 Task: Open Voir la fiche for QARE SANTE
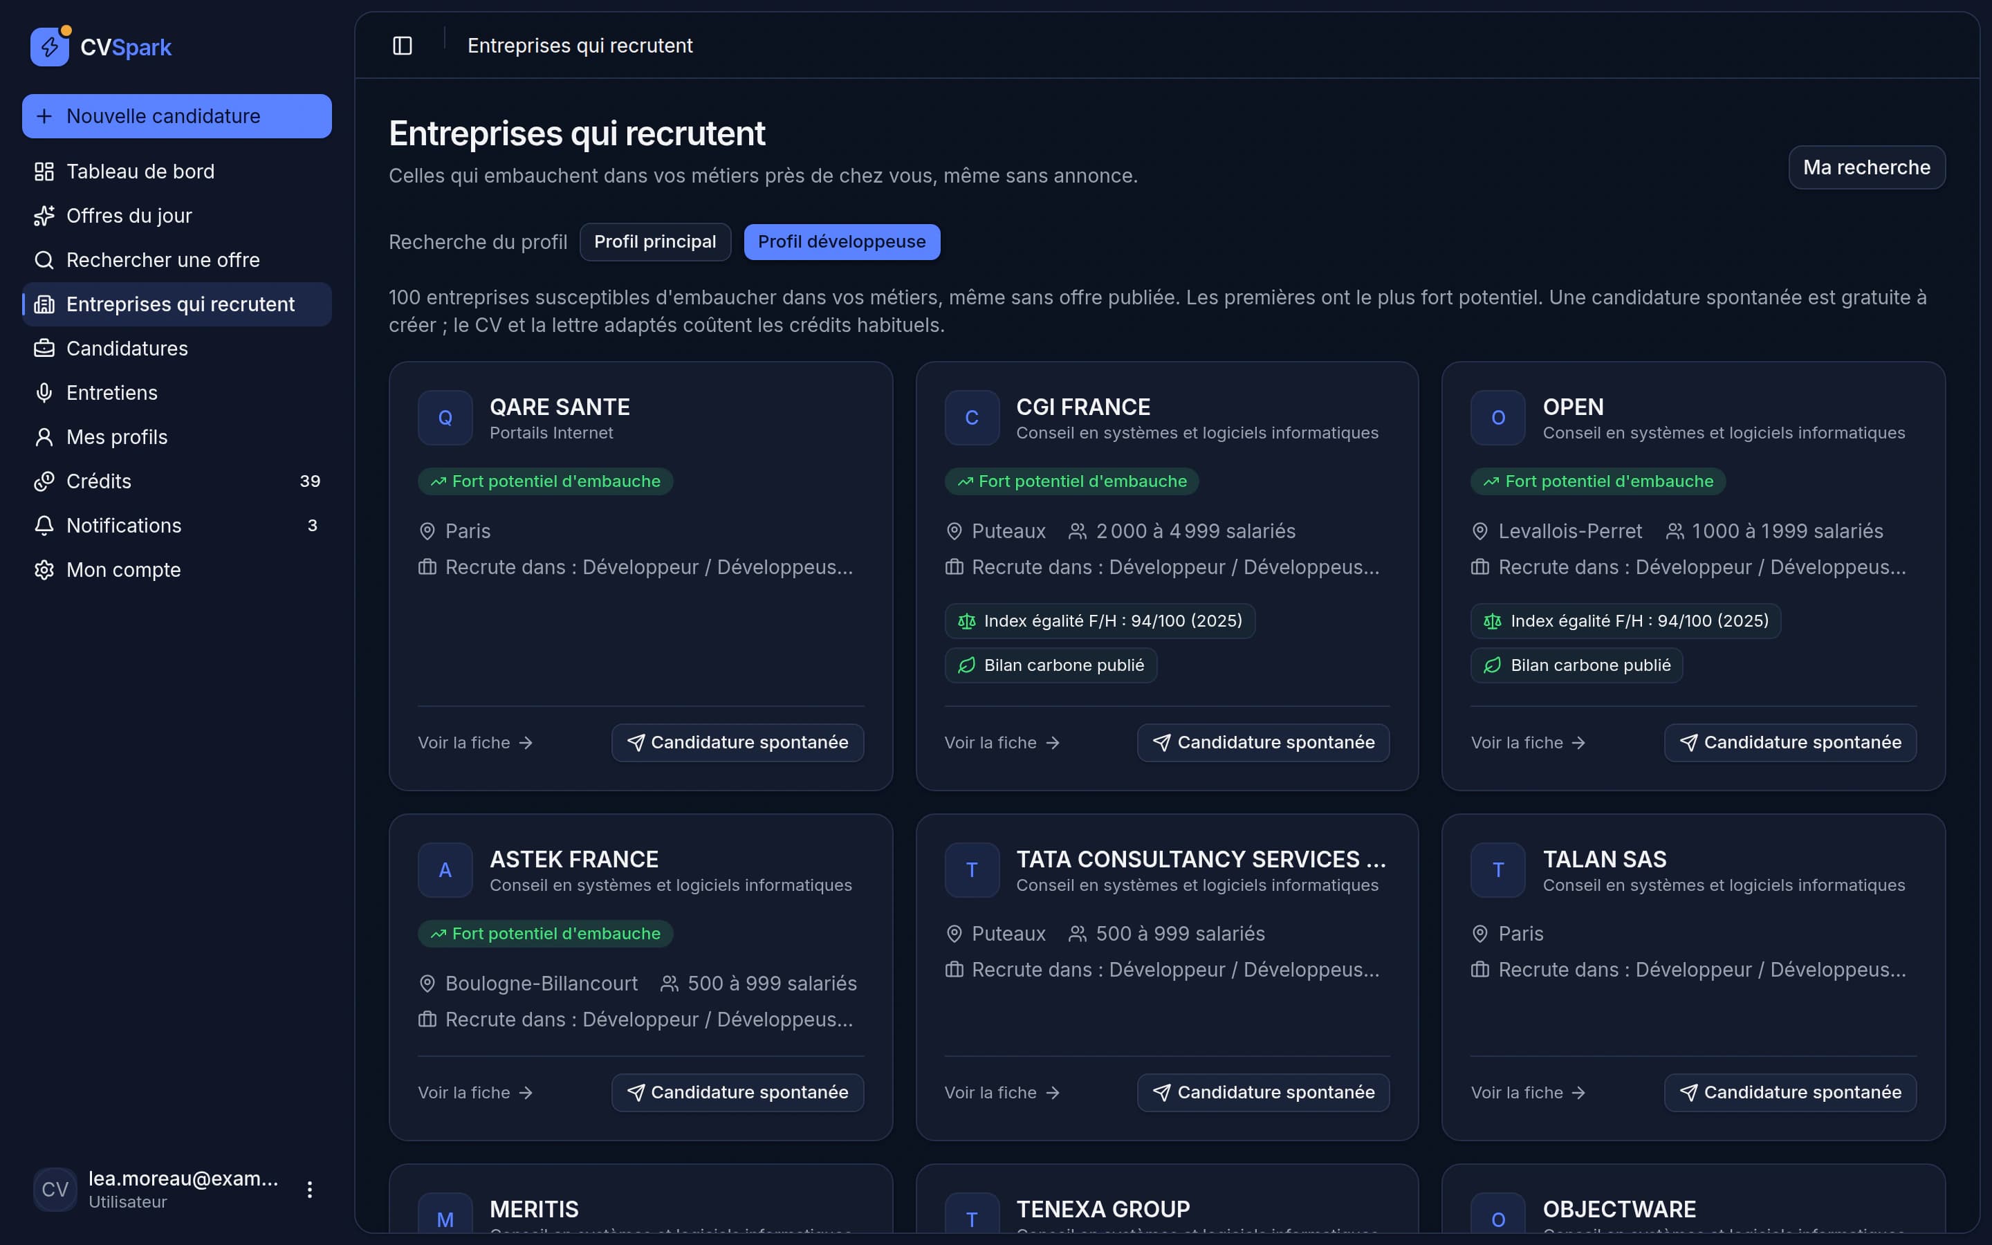(476, 743)
